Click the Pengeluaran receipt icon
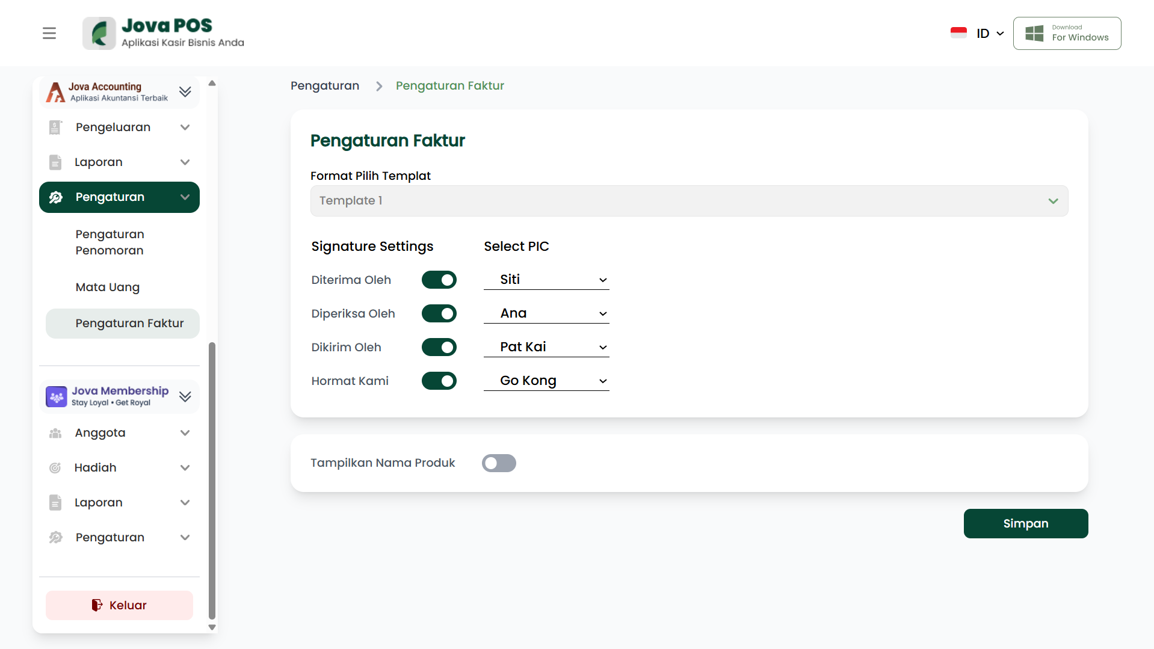This screenshot has height=649, width=1154. point(55,128)
